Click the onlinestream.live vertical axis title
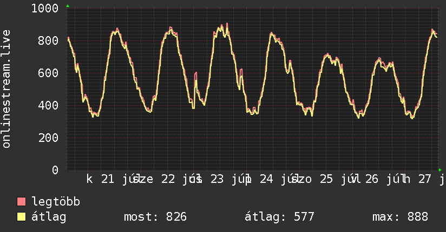 pyautogui.click(x=6, y=89)
